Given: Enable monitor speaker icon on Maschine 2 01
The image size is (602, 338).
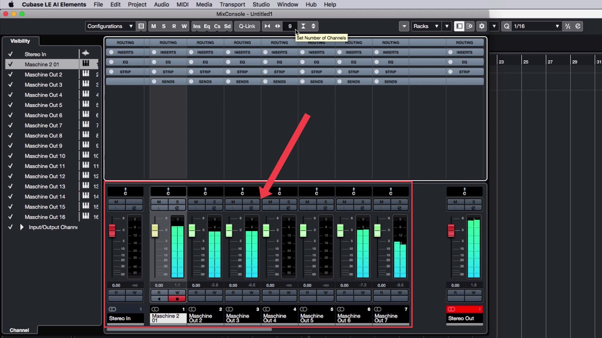Looking at the screenshot, I should coord(159,299).
